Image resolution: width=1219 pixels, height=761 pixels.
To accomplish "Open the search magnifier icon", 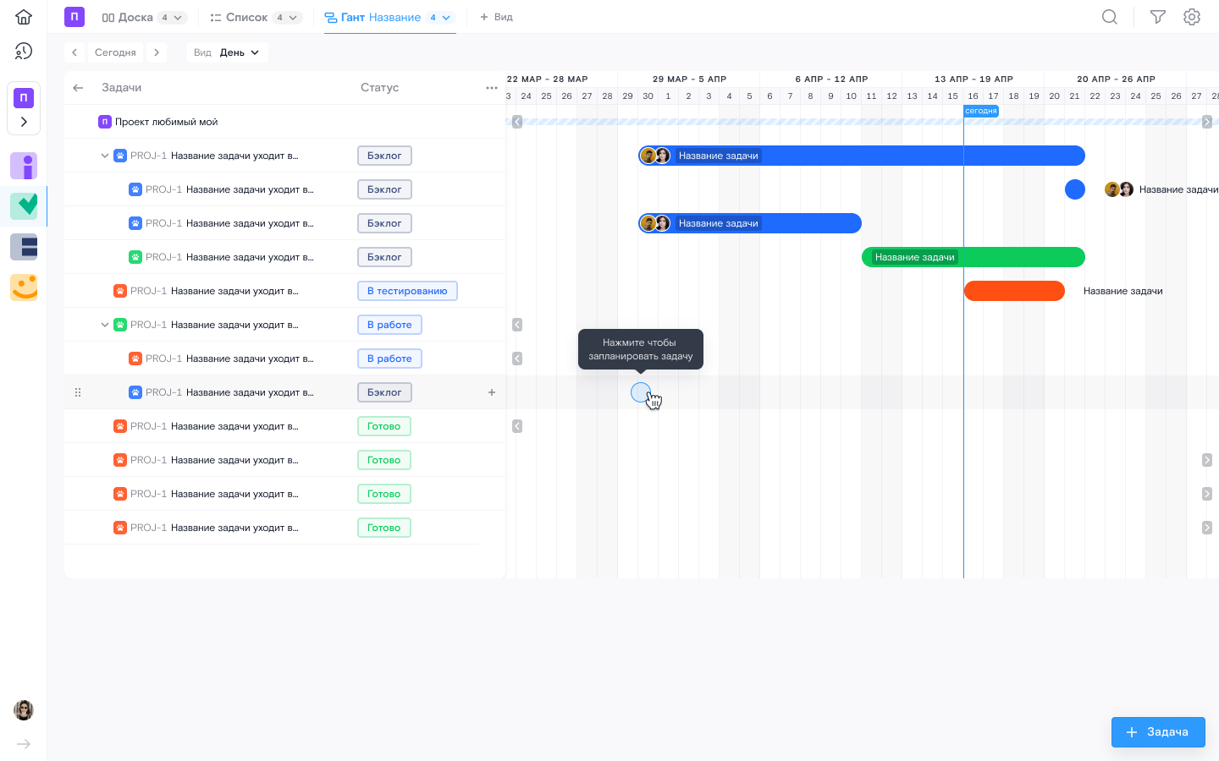I will pos(1110,17).
